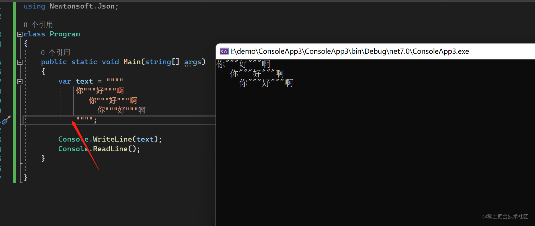Collapse the Main method block
This screenshot has height=226, width=535.
click(x=20, y=62)
